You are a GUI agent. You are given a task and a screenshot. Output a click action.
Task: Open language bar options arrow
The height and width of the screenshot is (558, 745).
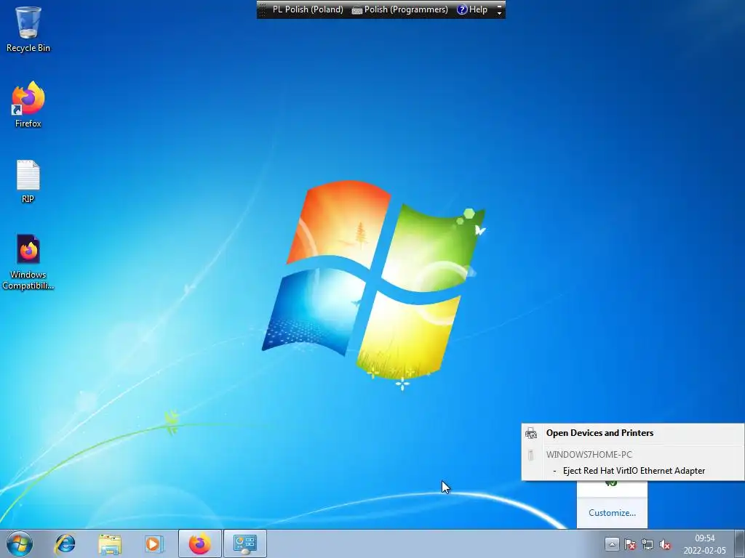[499, 12]
